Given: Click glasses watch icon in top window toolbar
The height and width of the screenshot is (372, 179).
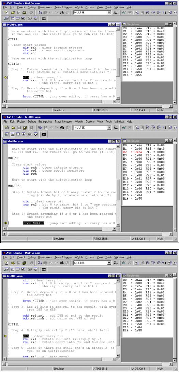Looking at the screenshot, I should coord(124,13).
